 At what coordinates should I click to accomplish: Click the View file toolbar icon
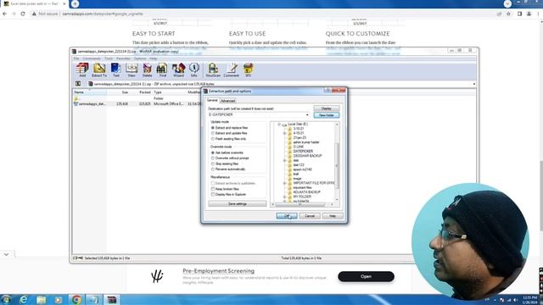pos(132,69)
